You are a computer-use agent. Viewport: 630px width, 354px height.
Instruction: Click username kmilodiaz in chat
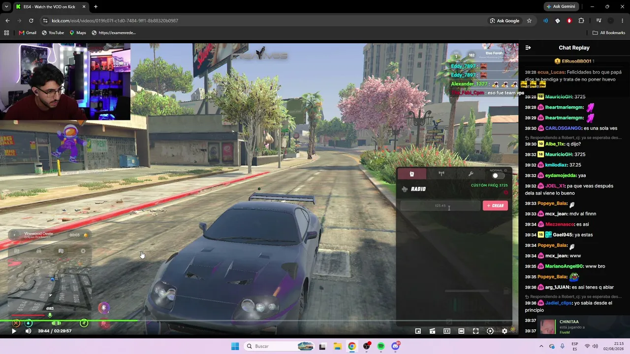click(557, 165)
